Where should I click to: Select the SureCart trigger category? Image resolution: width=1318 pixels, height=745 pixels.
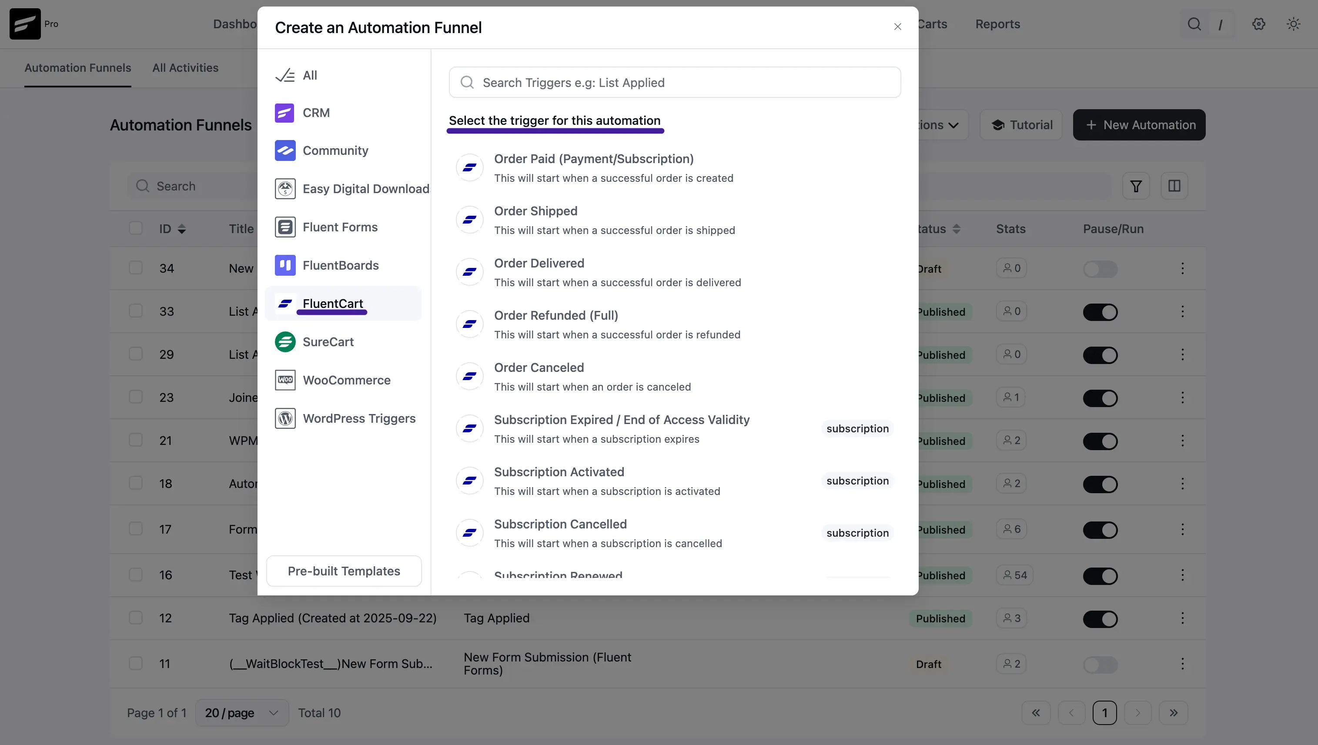343,342
